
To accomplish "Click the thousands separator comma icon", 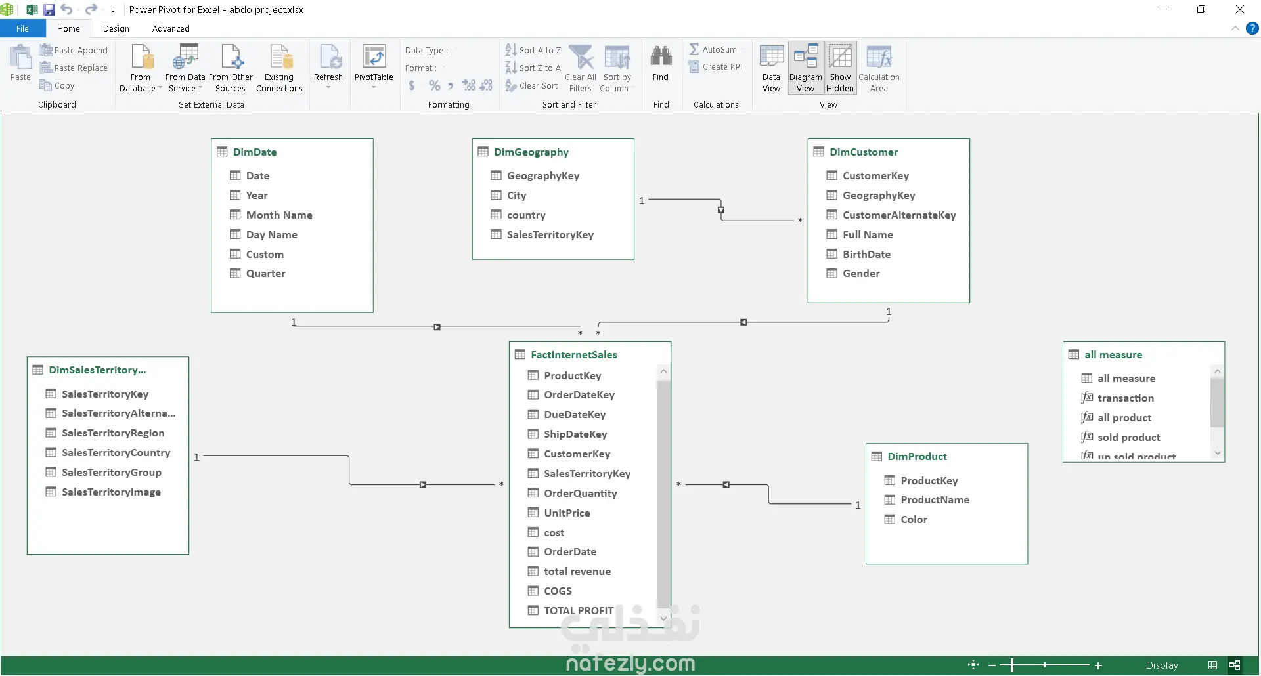I will (x=451, y=85).
